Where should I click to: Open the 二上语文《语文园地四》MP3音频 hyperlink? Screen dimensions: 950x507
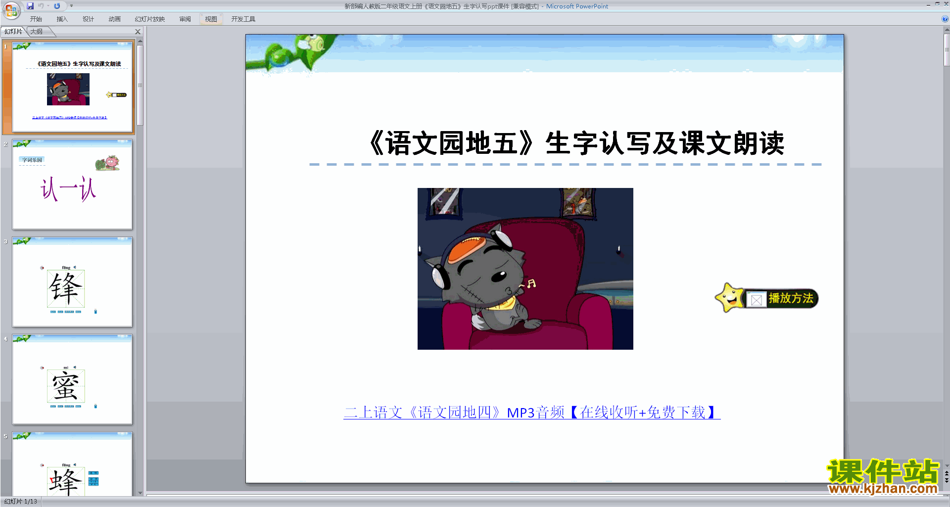tap(532, 413)
